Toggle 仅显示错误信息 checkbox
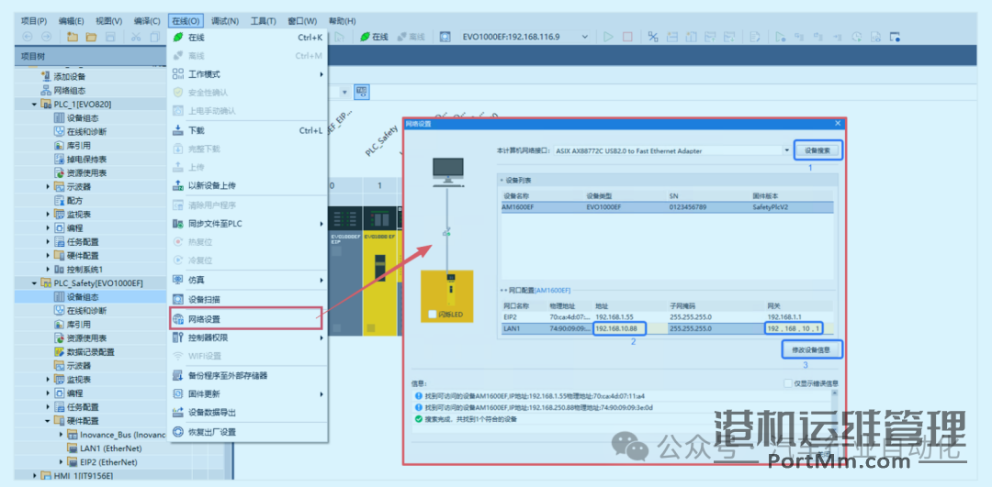Image resolution: width=992 pixels, height=487 pixels. click(x=788, y=383)
